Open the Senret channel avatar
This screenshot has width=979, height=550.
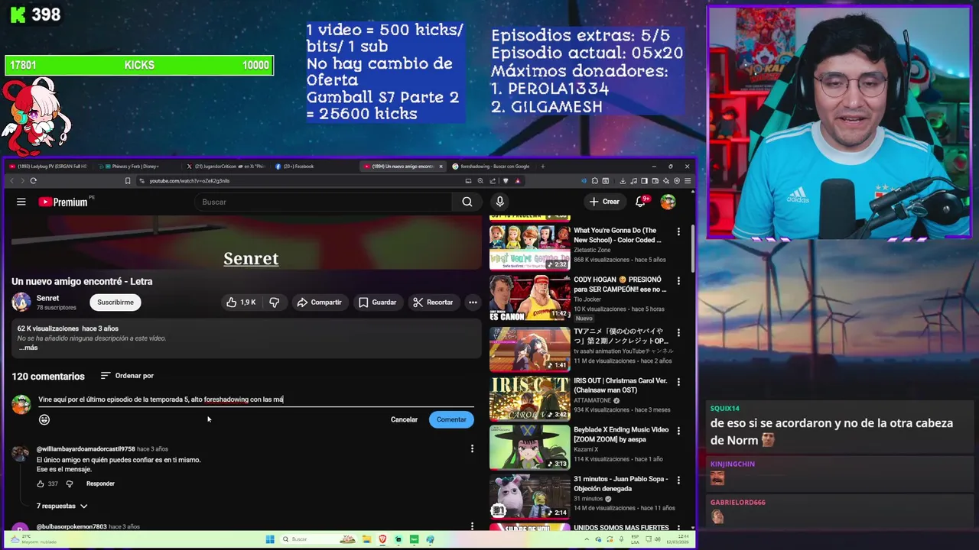pos(21,302)
